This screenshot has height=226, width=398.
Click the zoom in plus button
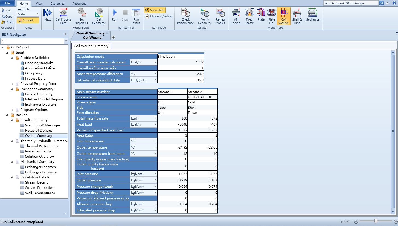pyautogui.click(x=396, y=222)
